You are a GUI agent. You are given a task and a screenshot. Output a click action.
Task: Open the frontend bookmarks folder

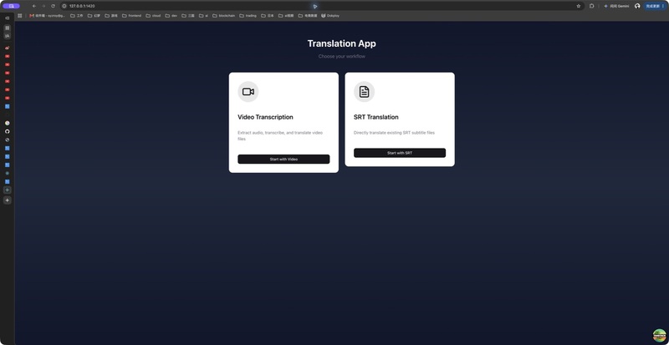(131, 16)
